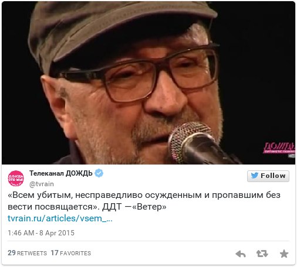
Task: Favorite the tweet with the star icon
Action: [284, 254]
